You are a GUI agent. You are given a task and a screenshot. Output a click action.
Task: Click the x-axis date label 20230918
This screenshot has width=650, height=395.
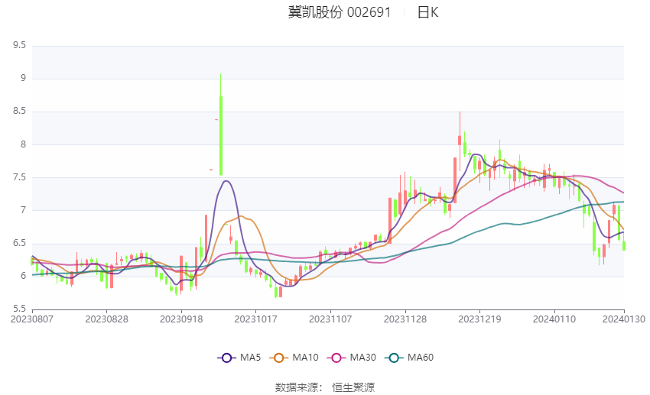pyautogui.click(x=181, y=319)
